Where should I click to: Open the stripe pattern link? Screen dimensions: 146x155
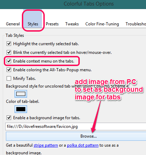point(46,145)
